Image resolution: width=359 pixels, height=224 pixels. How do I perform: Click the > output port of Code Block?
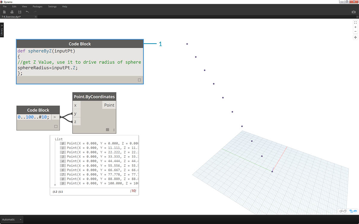pyautogui.click(x=54, y=117)
